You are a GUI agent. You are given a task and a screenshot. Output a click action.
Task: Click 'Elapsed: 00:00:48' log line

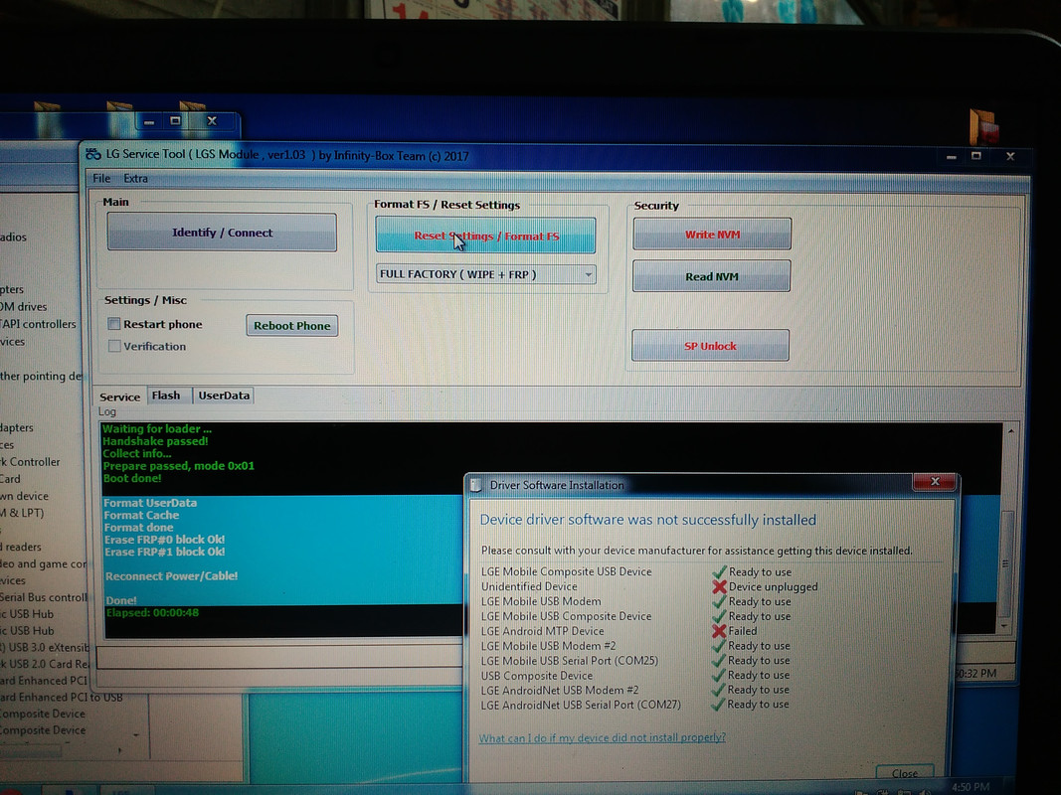[152, 612]
